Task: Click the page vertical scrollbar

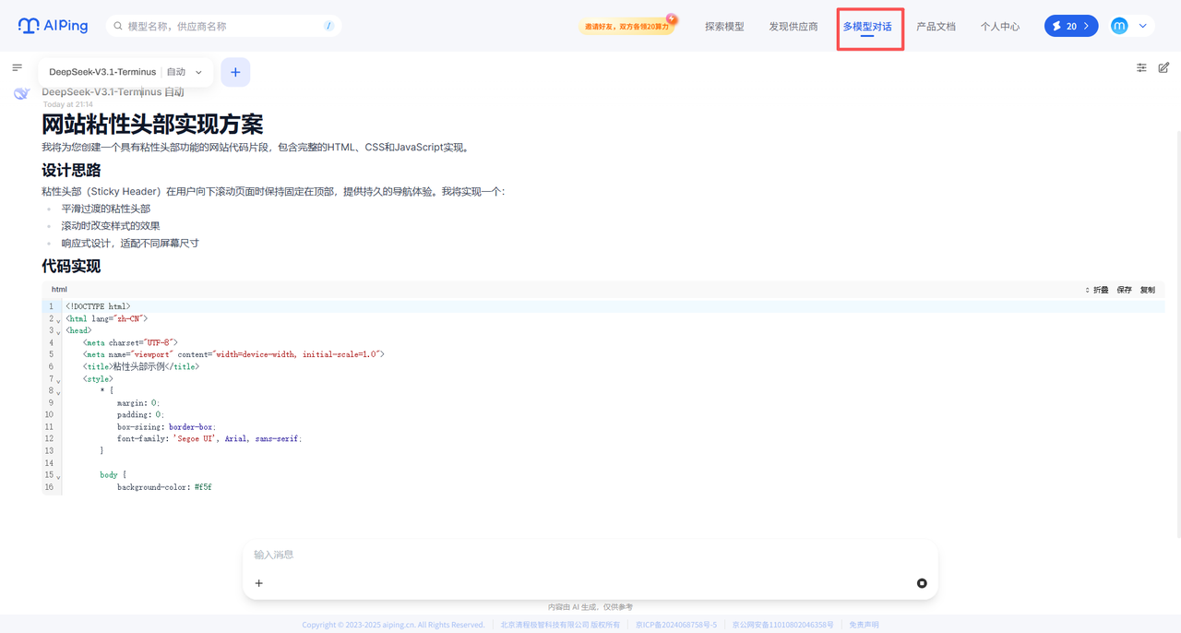Action: point(1177,332)
